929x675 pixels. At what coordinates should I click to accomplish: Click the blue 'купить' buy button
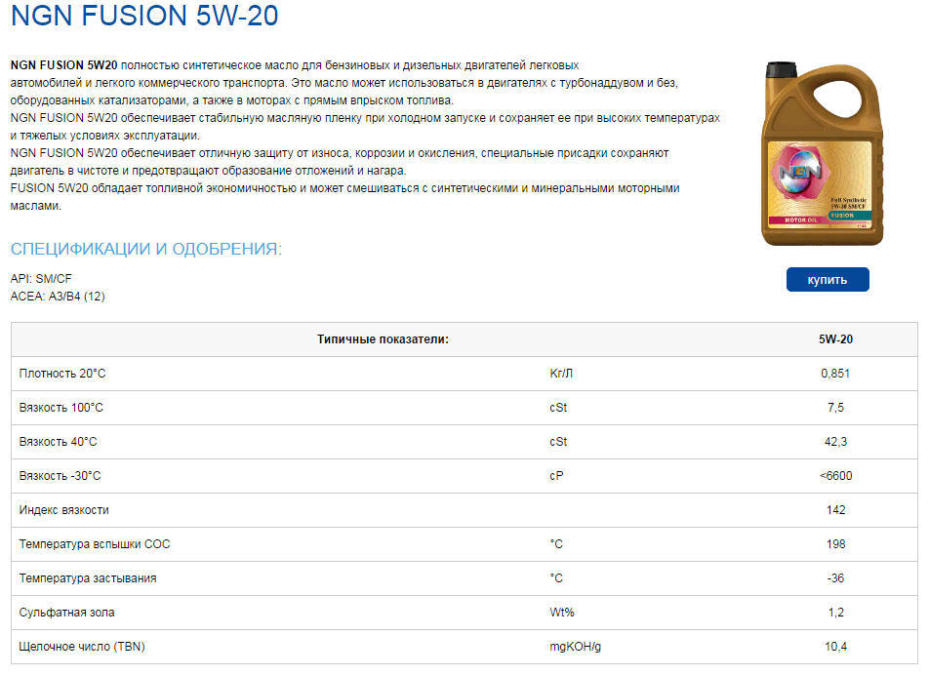tap(828, 280)
